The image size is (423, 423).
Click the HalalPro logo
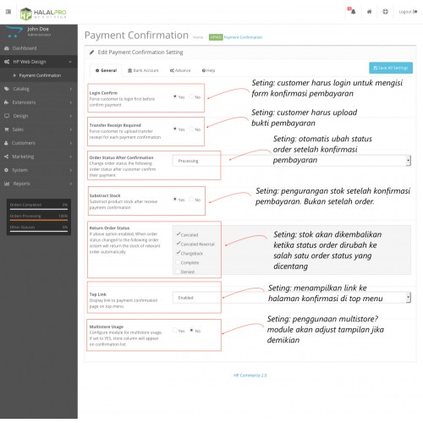pos(43,14)
